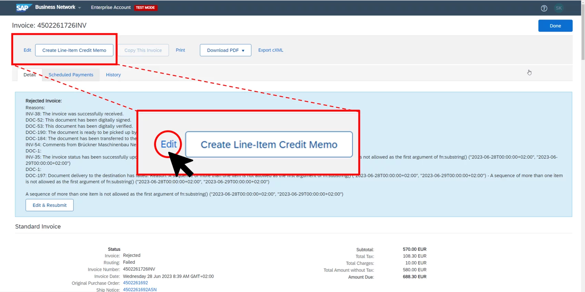Click the Done button
585x292 pixels.
point(555,26)
